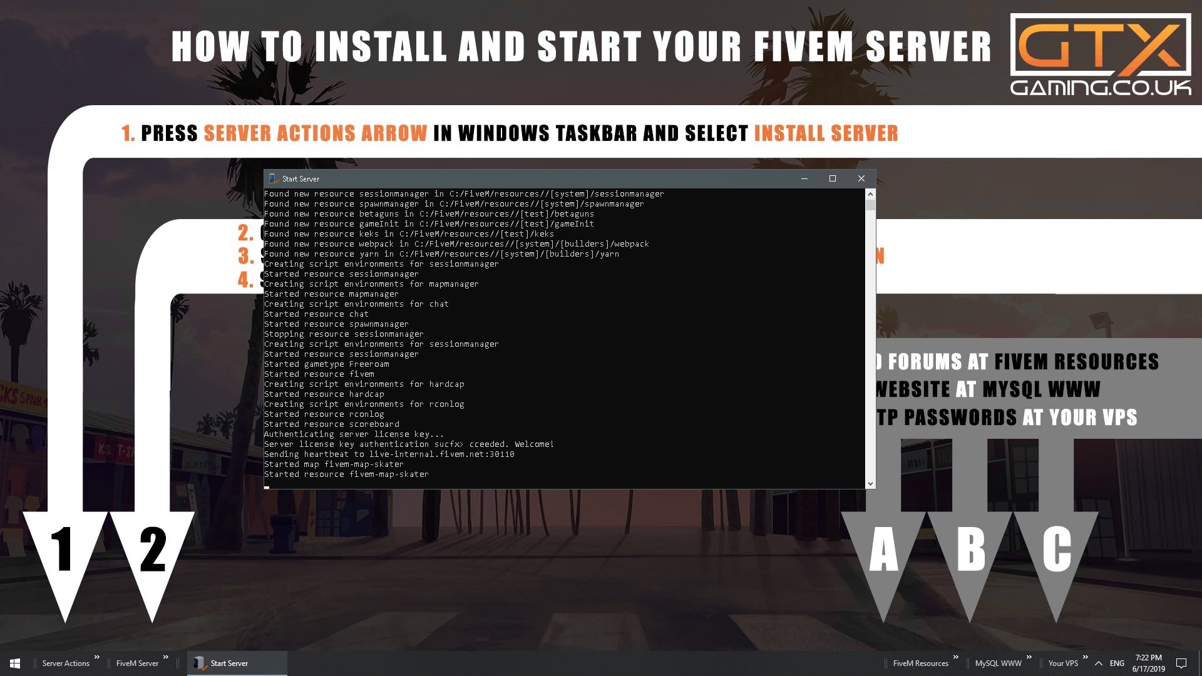Click line 'Started resource scoreboard'

pyautogui.click(x=331, y=424)
